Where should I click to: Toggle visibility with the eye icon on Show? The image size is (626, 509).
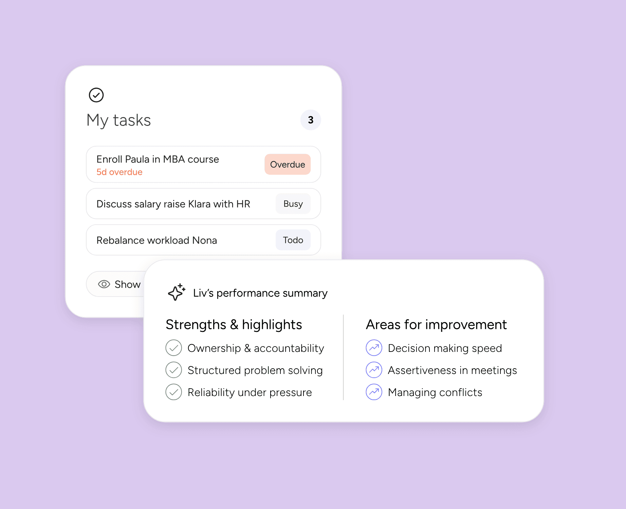pyautogui.click(x=104, y=284)
